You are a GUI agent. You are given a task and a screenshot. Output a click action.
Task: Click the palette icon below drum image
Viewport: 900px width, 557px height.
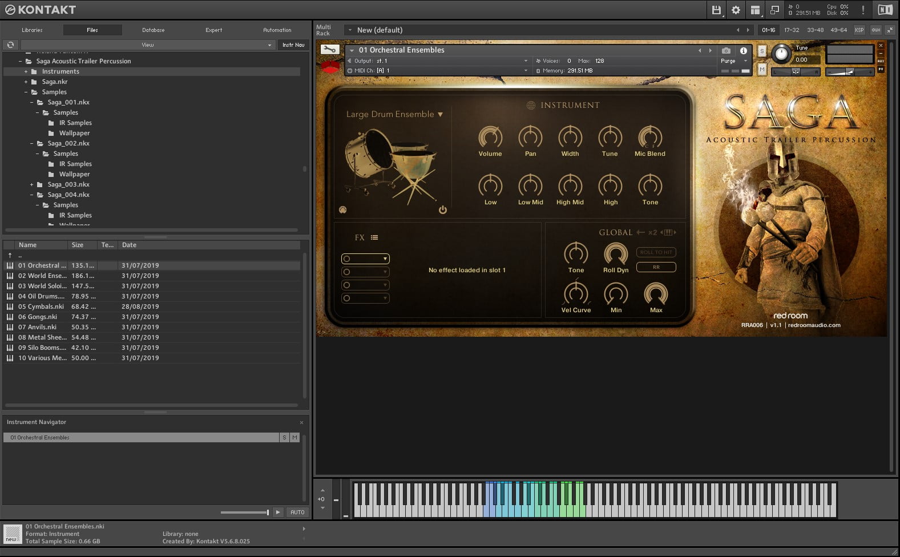[342, 209]
